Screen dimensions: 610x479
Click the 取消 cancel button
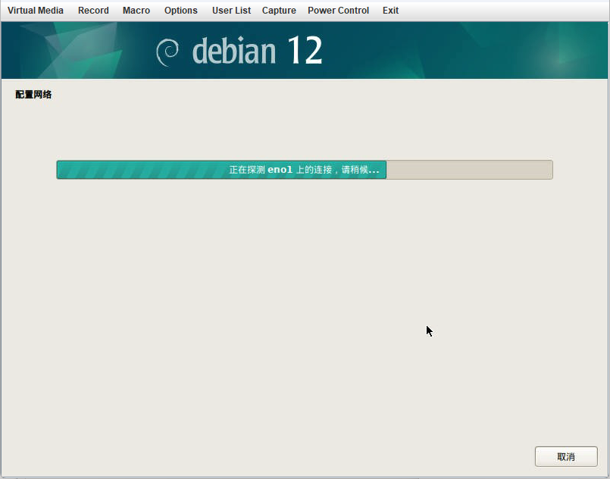coord(566,456)
